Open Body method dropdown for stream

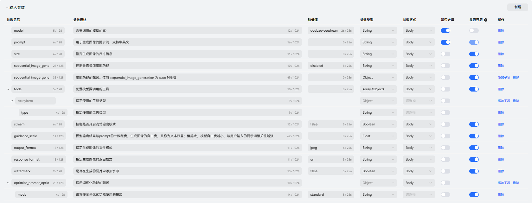tap(419, 124)
